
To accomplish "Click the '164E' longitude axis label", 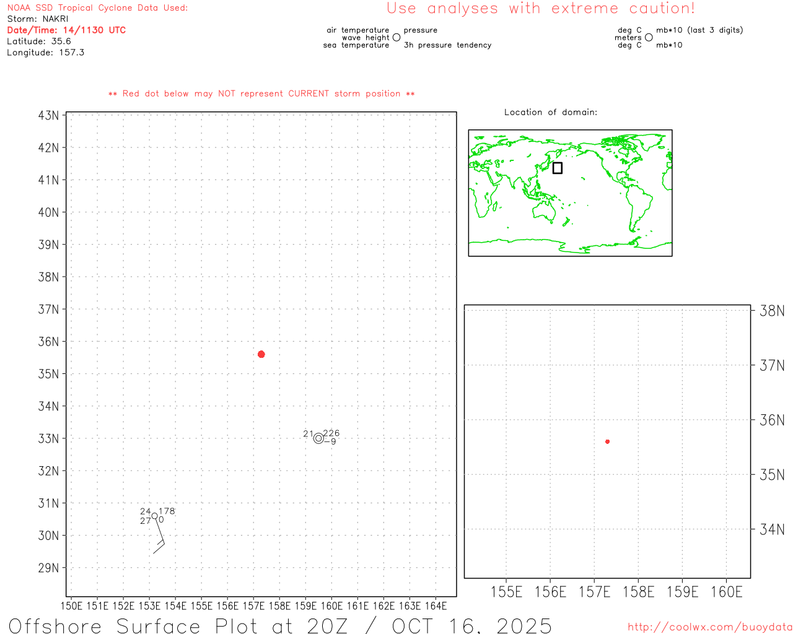I will pyautogui.click(x=436, y=606).
